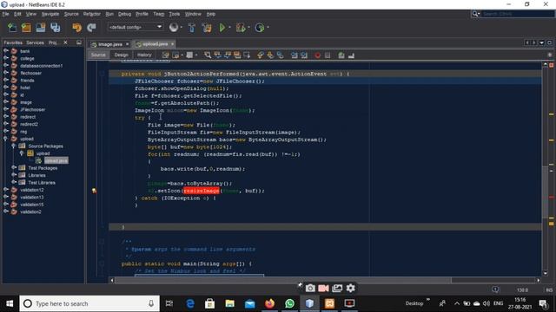The image size is (556, 312).
Task: Open the default config dropdown
Action: [x=136, y=27]
